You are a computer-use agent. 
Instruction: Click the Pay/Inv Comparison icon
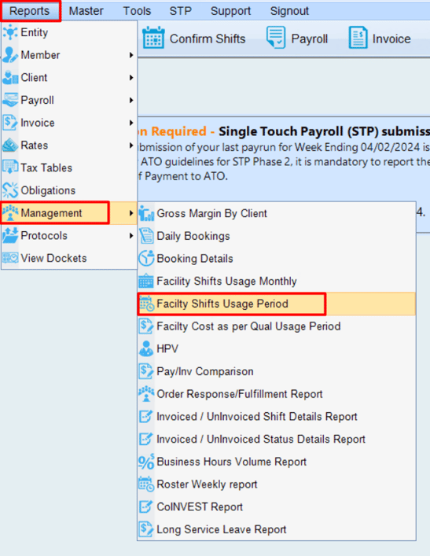(x=146, y=372)
